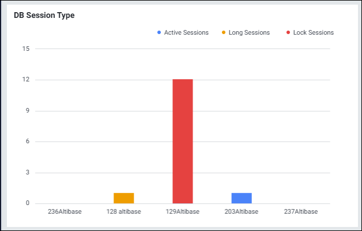Click the DB Session Type chart title
Viewport: 362px width, 231px height.
pyautogui.click(x=44, y=15)
